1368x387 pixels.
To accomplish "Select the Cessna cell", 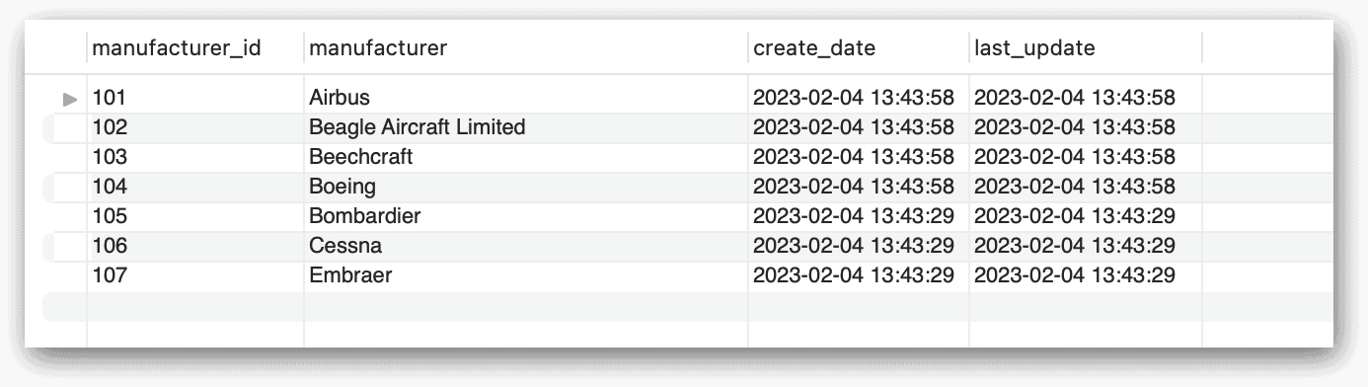I will [x=525, y=246].
